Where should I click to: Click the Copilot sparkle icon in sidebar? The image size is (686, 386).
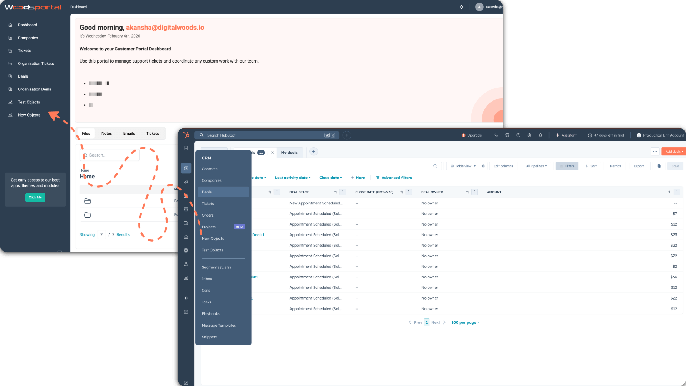click(186, 298)
